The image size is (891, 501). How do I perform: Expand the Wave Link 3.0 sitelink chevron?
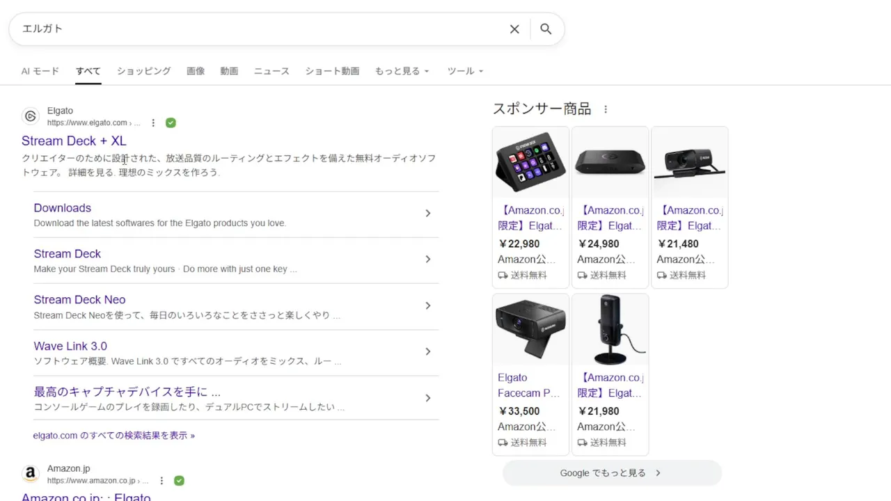pos(428,352)
